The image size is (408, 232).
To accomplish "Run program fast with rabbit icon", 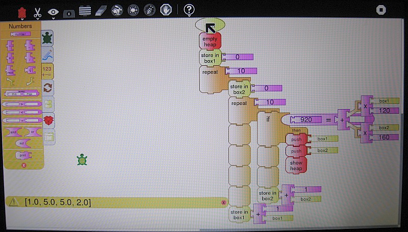I will click(117, 10).
